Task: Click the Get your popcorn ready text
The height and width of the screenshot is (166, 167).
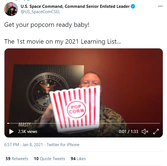Action: [47, 25]
